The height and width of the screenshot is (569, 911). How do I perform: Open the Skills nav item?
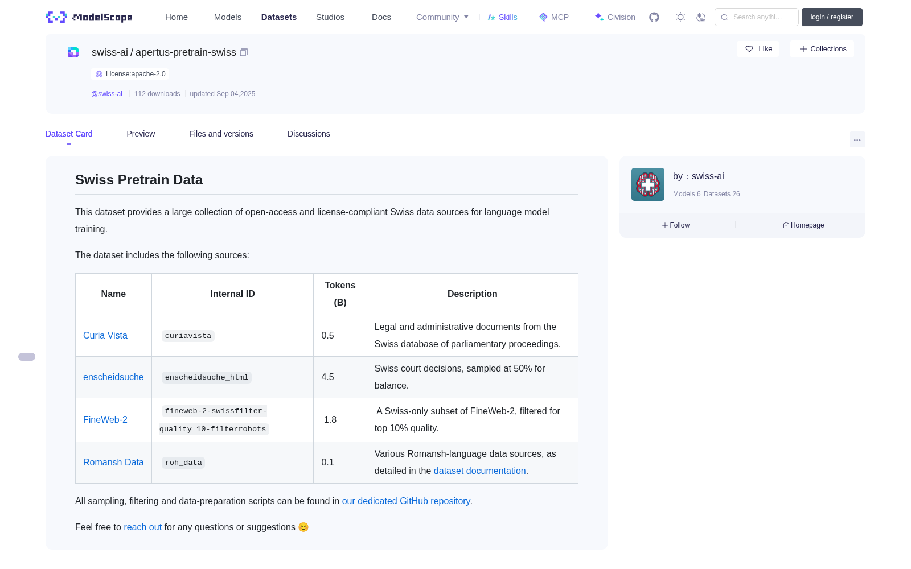pyautogui.click(x=502, y=17)
